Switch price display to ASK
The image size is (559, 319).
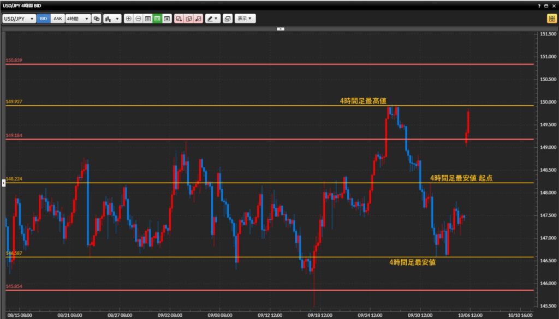(x=57, y=18)
